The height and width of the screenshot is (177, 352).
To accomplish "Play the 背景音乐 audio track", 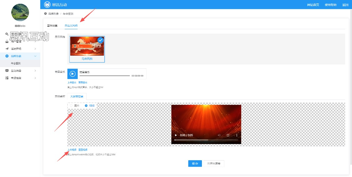I will click(x=72, y=74).
